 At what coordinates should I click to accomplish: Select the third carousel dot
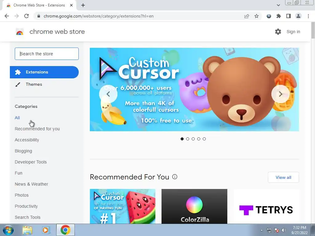point(193,139)
